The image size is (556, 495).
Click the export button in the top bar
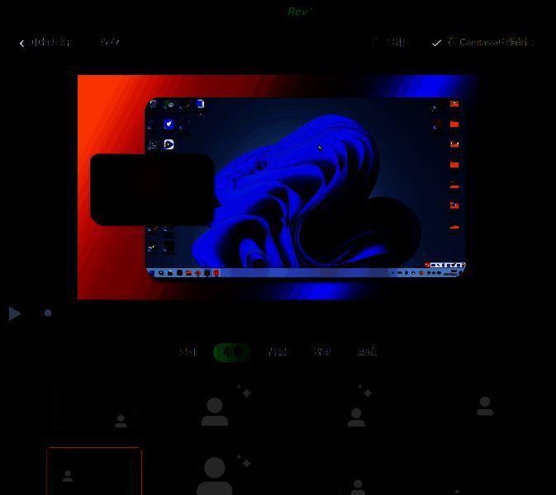pos(388,42)
